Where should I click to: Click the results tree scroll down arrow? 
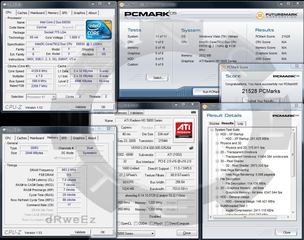click(293, 213)
